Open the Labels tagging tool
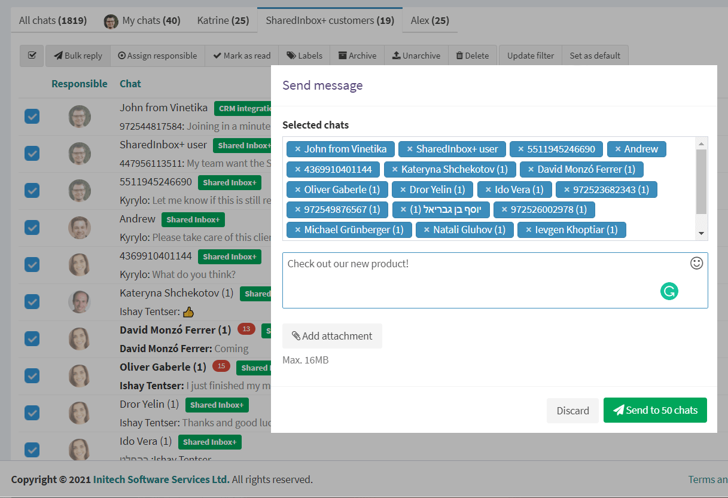The width and height of the screenshot is (728, 498). click(x=293, y=55)
